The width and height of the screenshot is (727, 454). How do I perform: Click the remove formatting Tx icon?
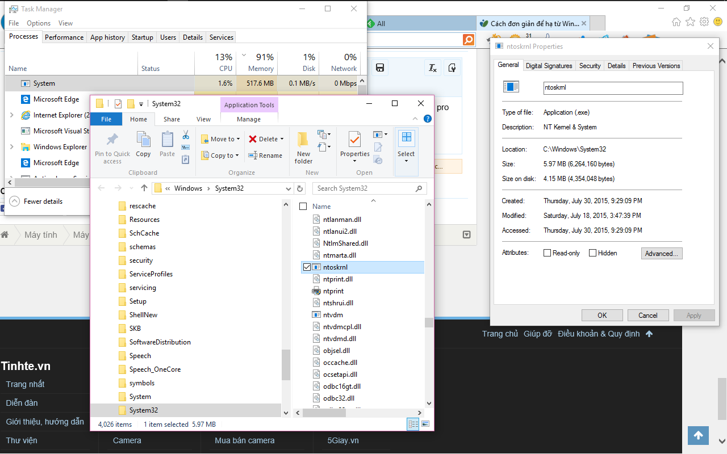[432, 68]
